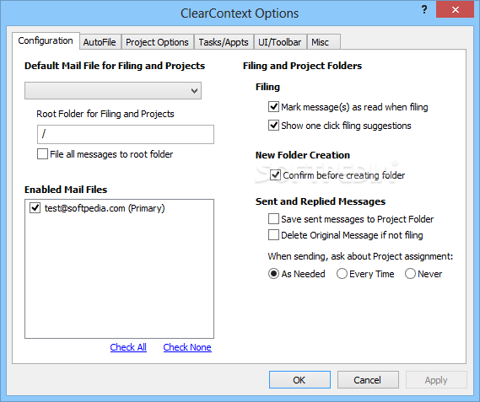Click the Check All link

[x=128, y=347]
